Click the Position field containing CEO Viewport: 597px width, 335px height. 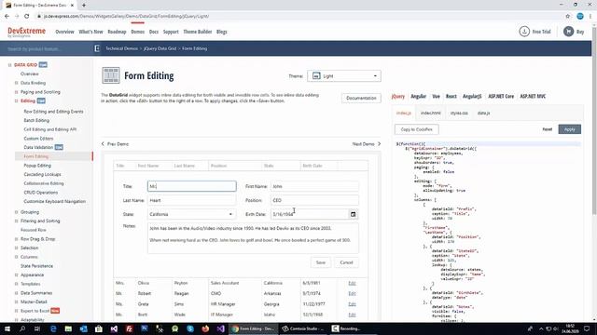pos(314,200)
